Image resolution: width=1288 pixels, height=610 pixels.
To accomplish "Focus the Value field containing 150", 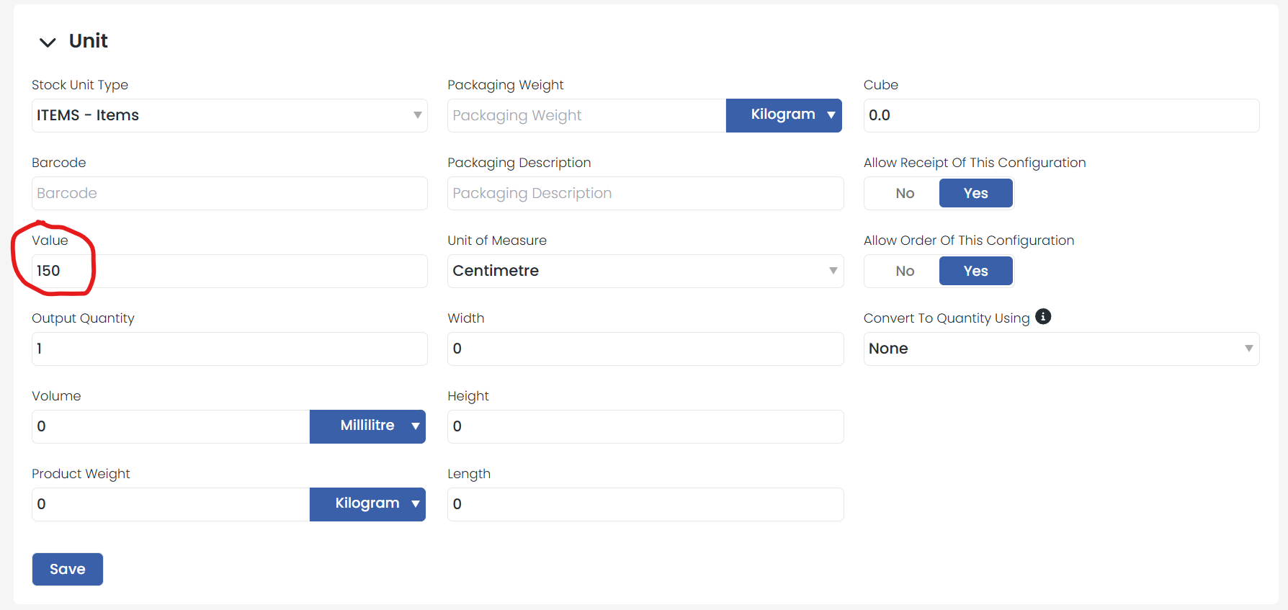I will click(229, 271).
